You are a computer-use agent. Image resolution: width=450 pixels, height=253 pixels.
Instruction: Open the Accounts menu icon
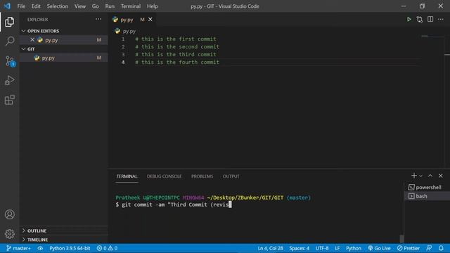pos(9,214)
